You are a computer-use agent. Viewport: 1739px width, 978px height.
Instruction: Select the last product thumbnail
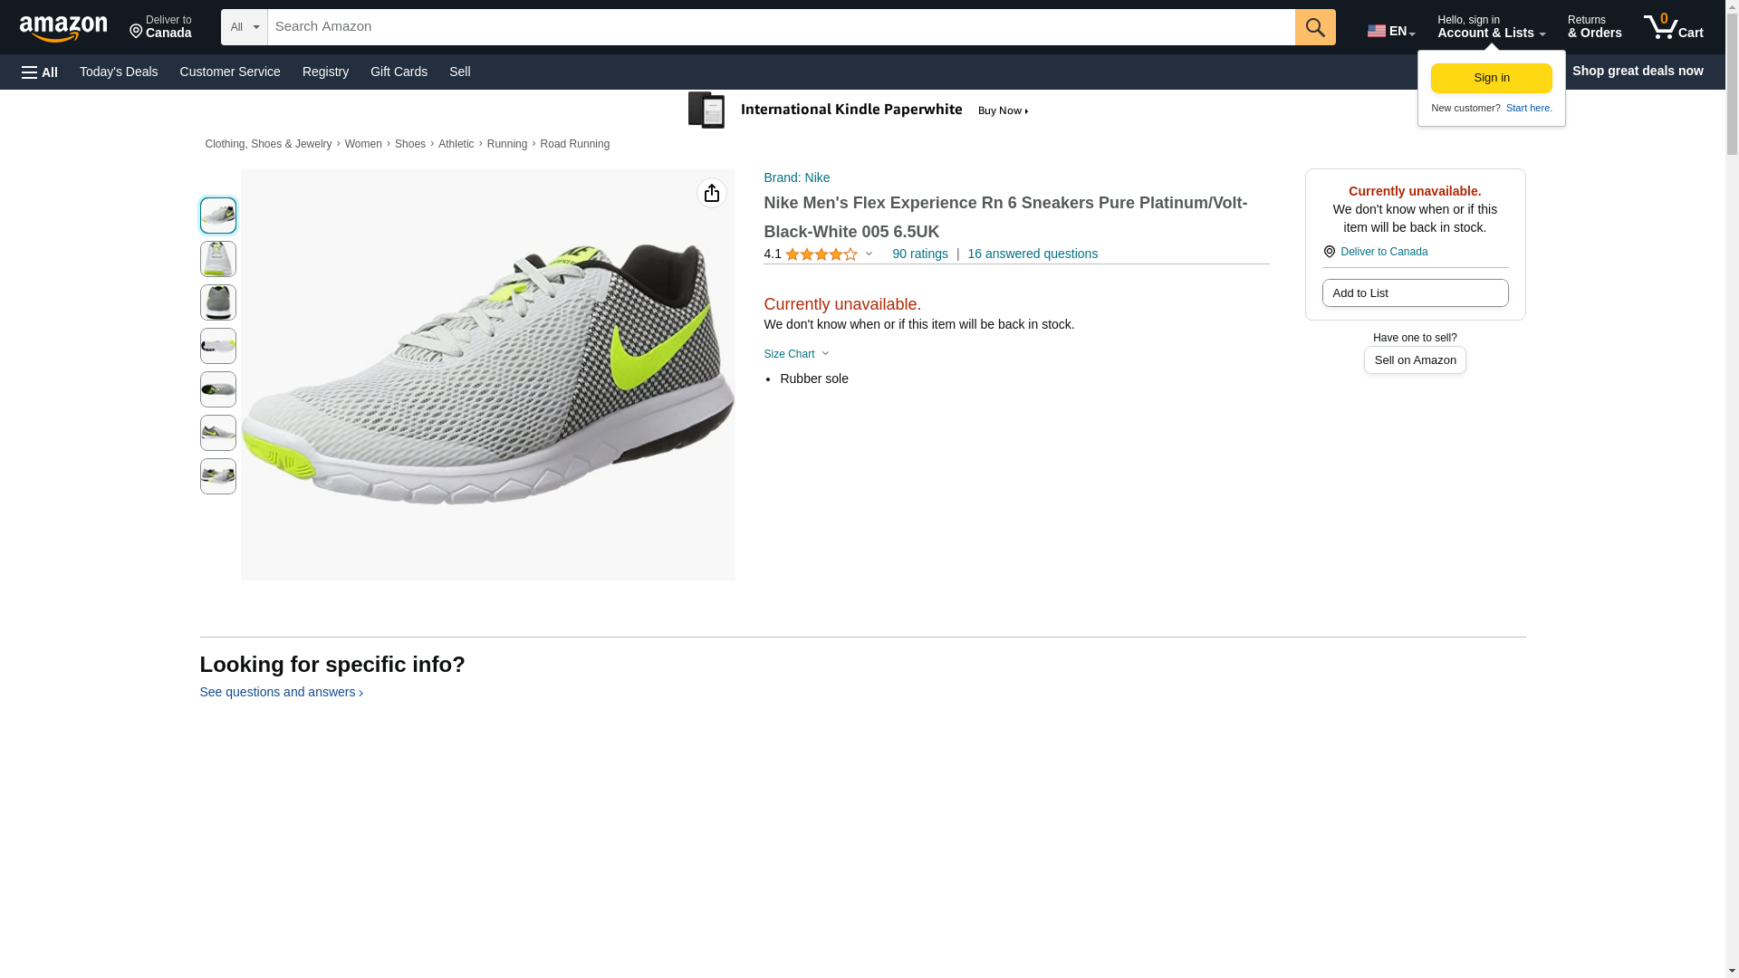point(217,476)
